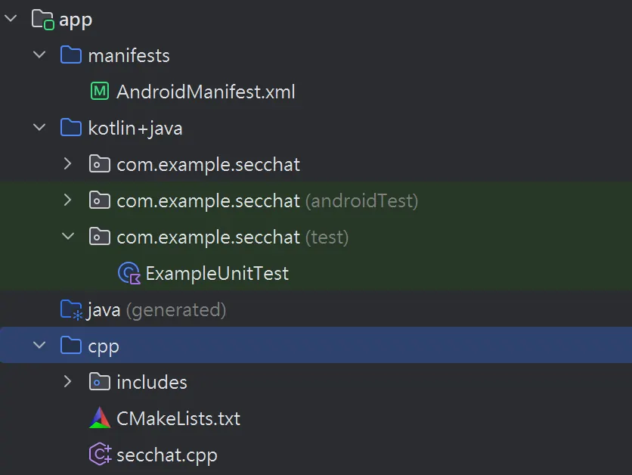Click the java (generated) folder icon
Image resolution: width=632 pixels, height=475 pixels.
pos(71,309)
